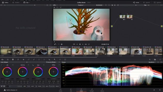Open the RGB Mixer palette
Viewport: 163px width, 92px height.
(18, 60)
